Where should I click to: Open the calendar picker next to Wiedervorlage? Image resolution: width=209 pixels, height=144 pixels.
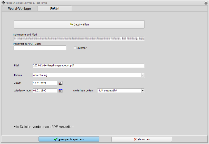(61, 91)
